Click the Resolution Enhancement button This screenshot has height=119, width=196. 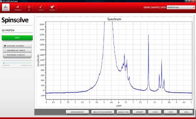(x=103, y=112)
